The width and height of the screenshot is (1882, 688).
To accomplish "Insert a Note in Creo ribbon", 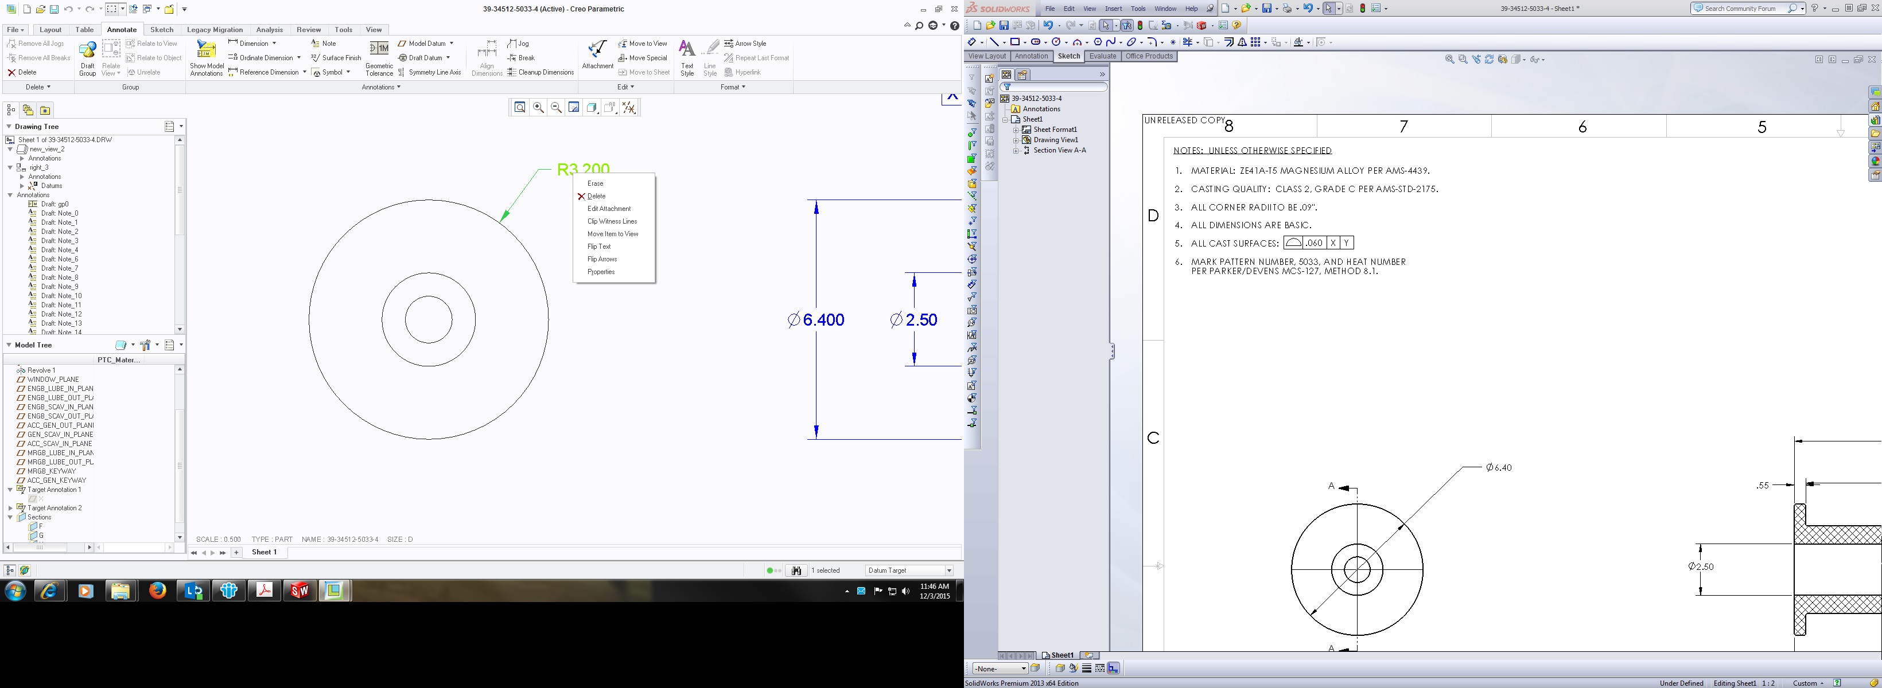I will tap(324, 44).
